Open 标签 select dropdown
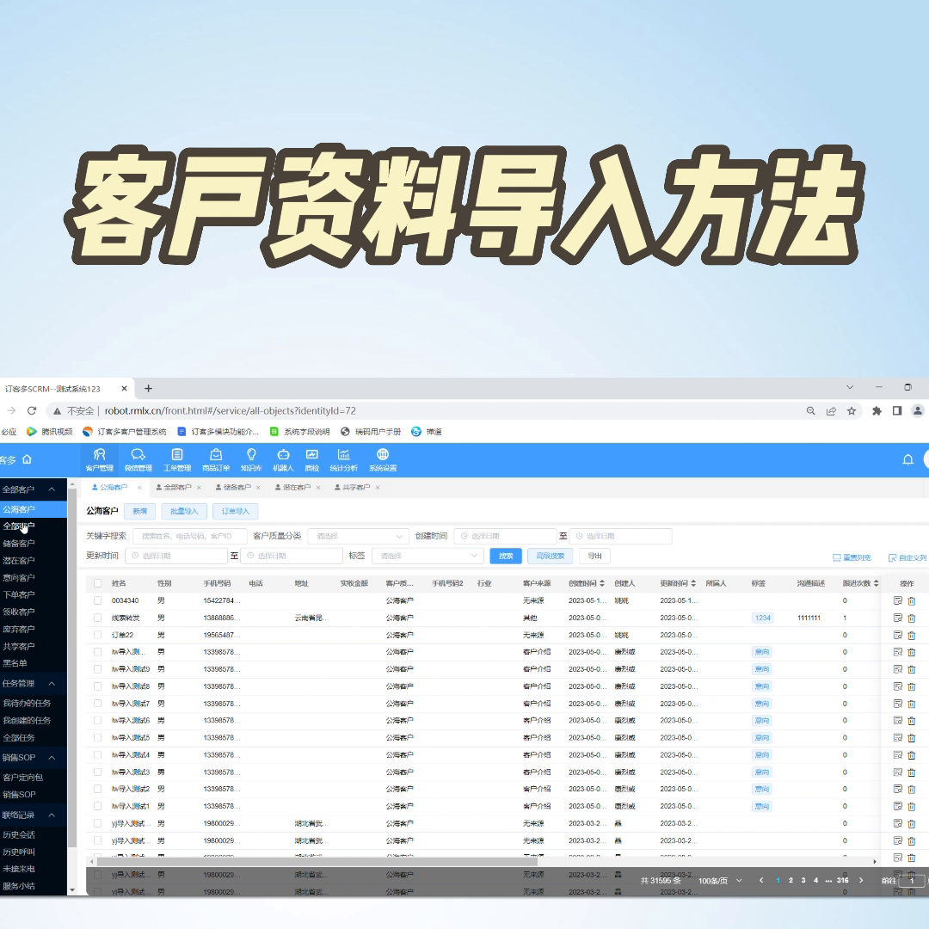This screenshot has width=929, height=929. tap(428, 556)
